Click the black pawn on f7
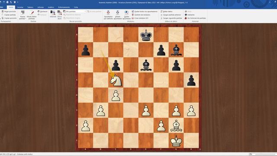This screenshot has width=277, height=156. (x=161, y=50)
